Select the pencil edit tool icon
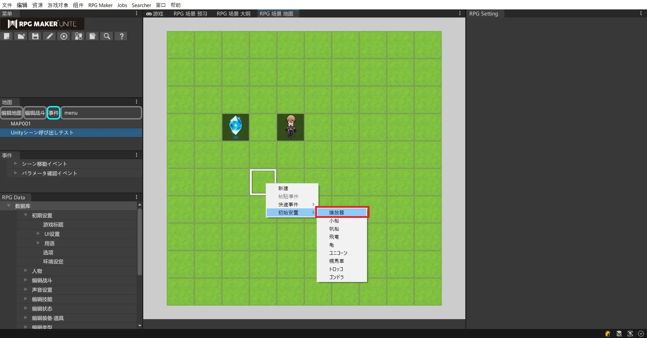Viewport: 647px width, 338px height. pos(50,36)
